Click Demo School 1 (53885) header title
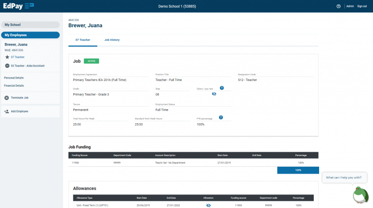Viewport: 373px width, 208px height. pos(177,6)
